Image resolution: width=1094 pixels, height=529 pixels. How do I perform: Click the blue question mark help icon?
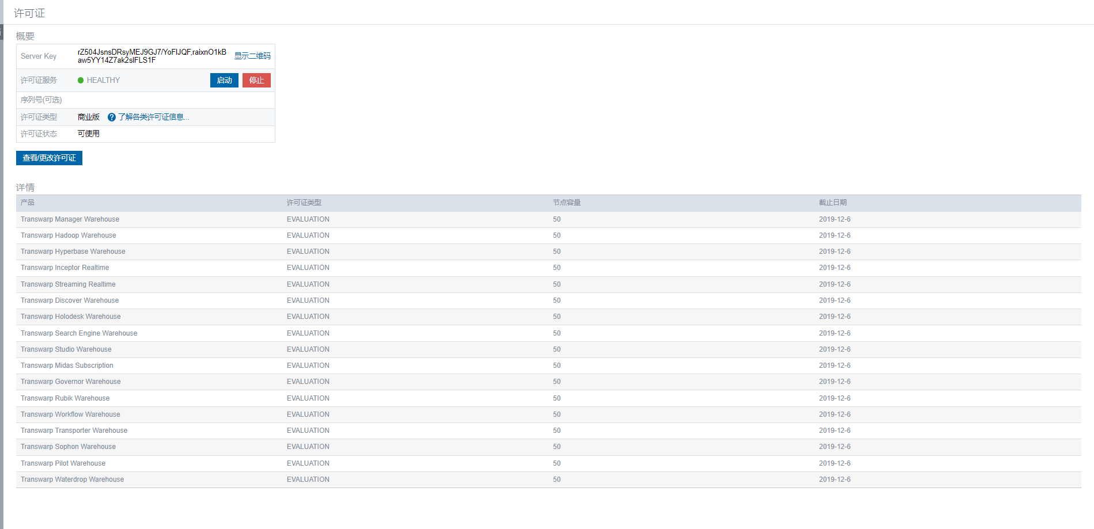[112, 117]
